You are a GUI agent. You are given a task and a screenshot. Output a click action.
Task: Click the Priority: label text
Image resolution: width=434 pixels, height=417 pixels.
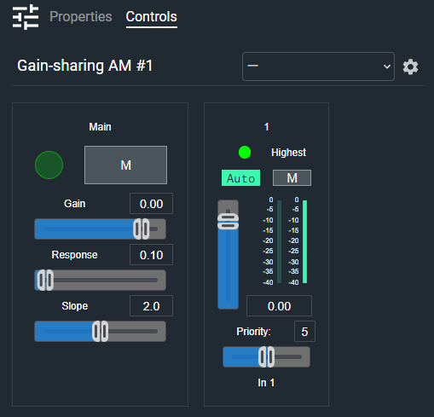pyautogui.click(x=253, y=332)
